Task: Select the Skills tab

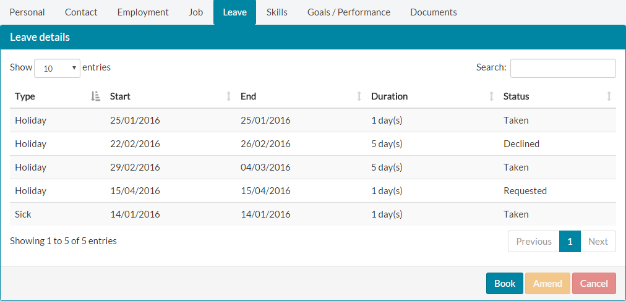Action: point(277,12)
